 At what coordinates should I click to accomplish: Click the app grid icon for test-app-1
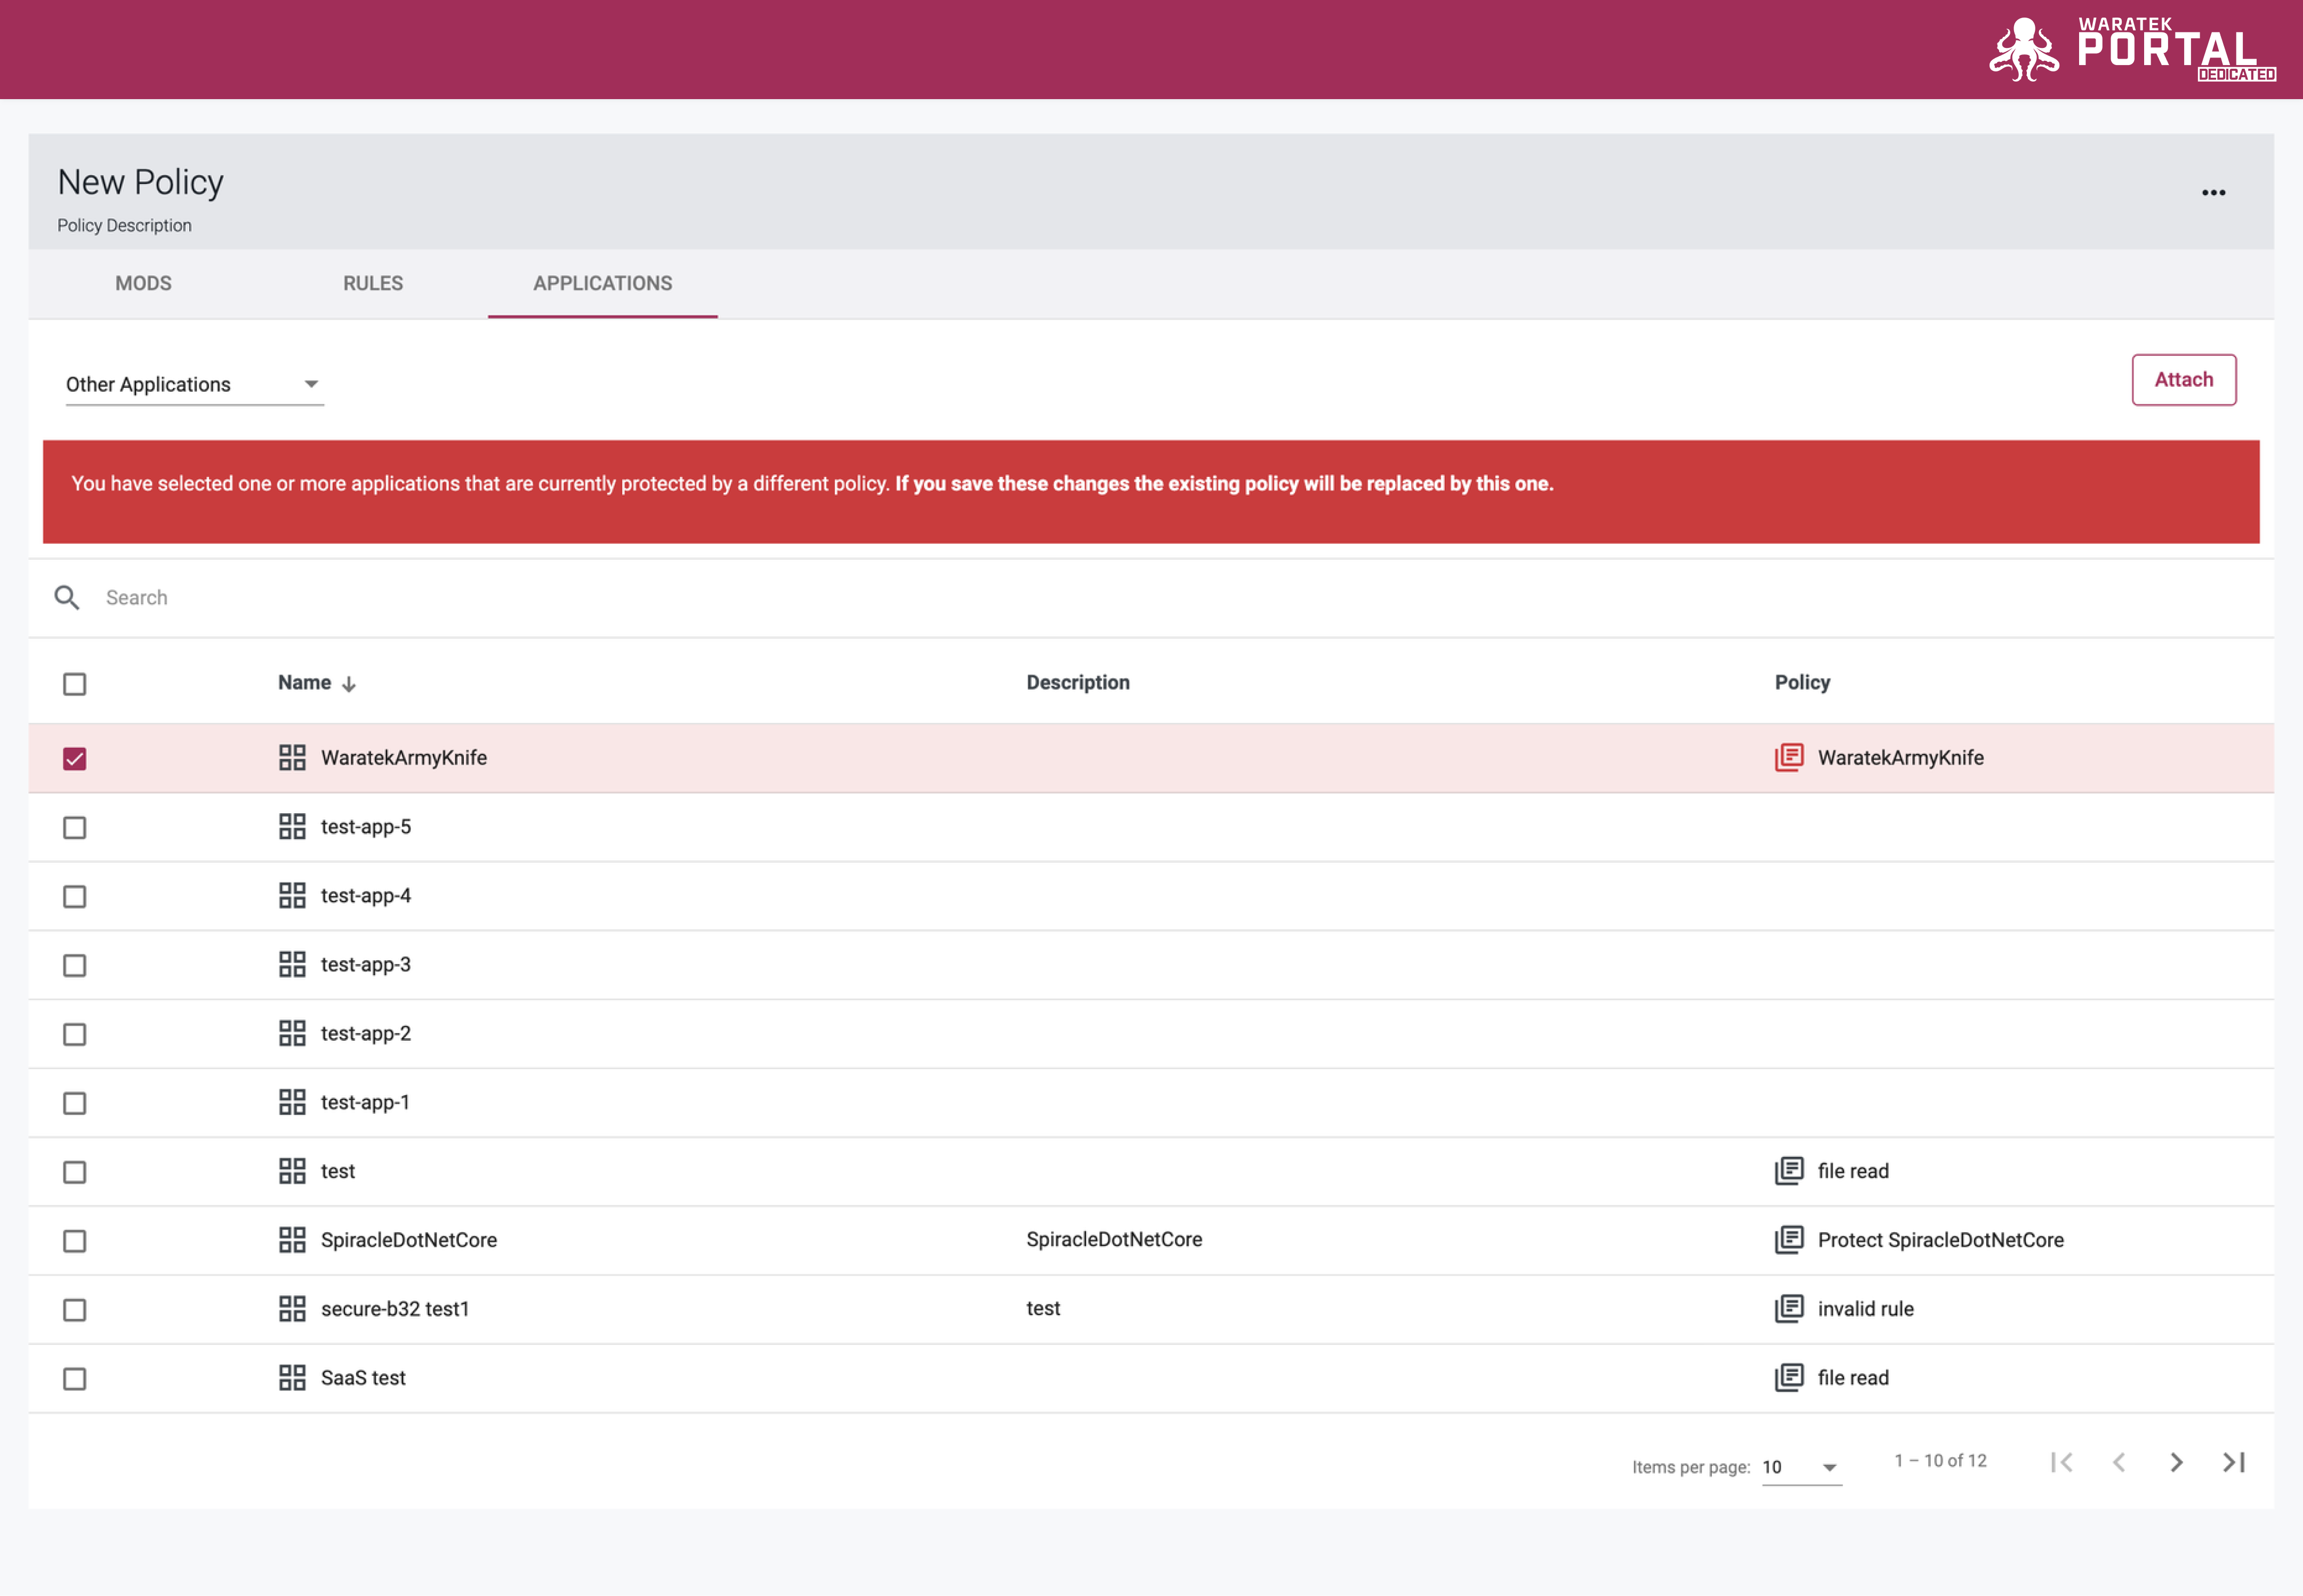pyautogui.click(x=292, y=1103)
